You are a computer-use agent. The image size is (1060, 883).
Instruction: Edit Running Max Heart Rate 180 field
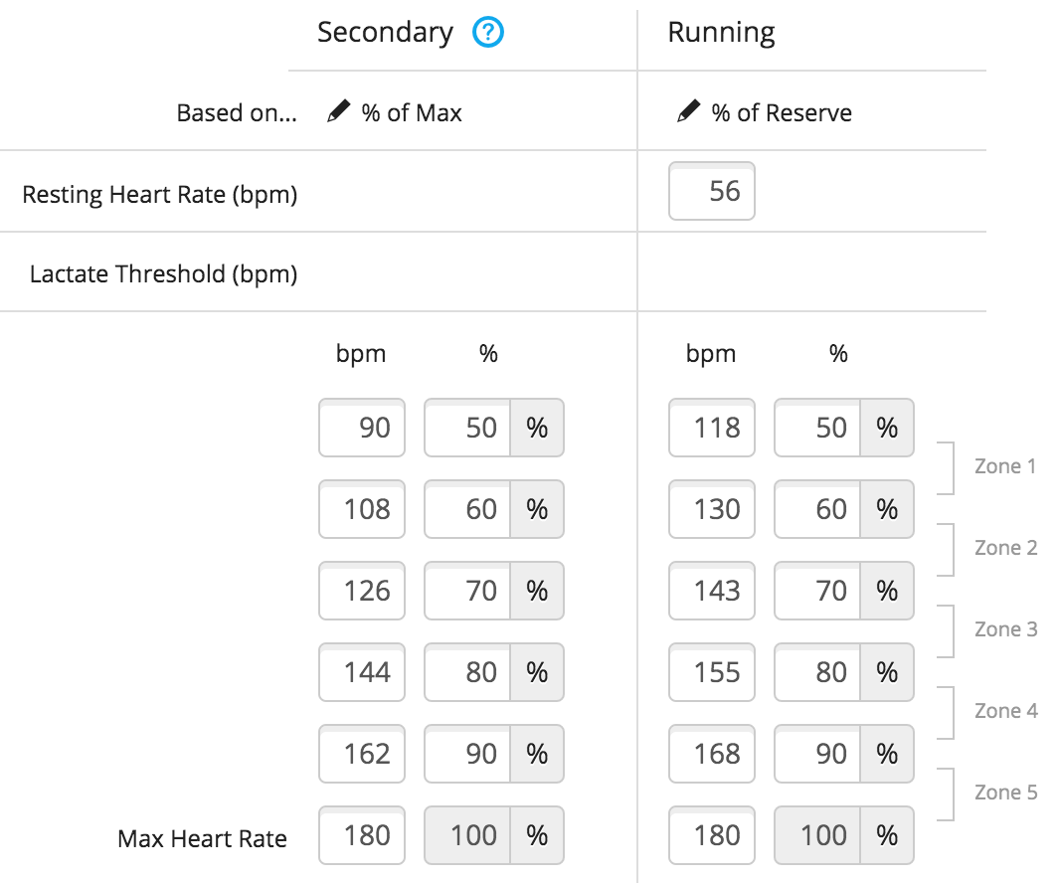(712, 835)
